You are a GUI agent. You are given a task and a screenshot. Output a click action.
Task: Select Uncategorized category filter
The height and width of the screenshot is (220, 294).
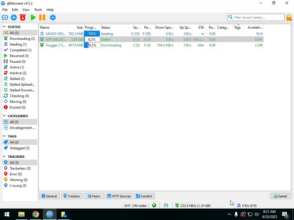click(x=20, y=128)
